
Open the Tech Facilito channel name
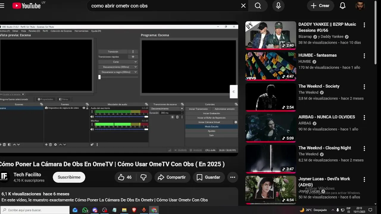pos(27,174)
